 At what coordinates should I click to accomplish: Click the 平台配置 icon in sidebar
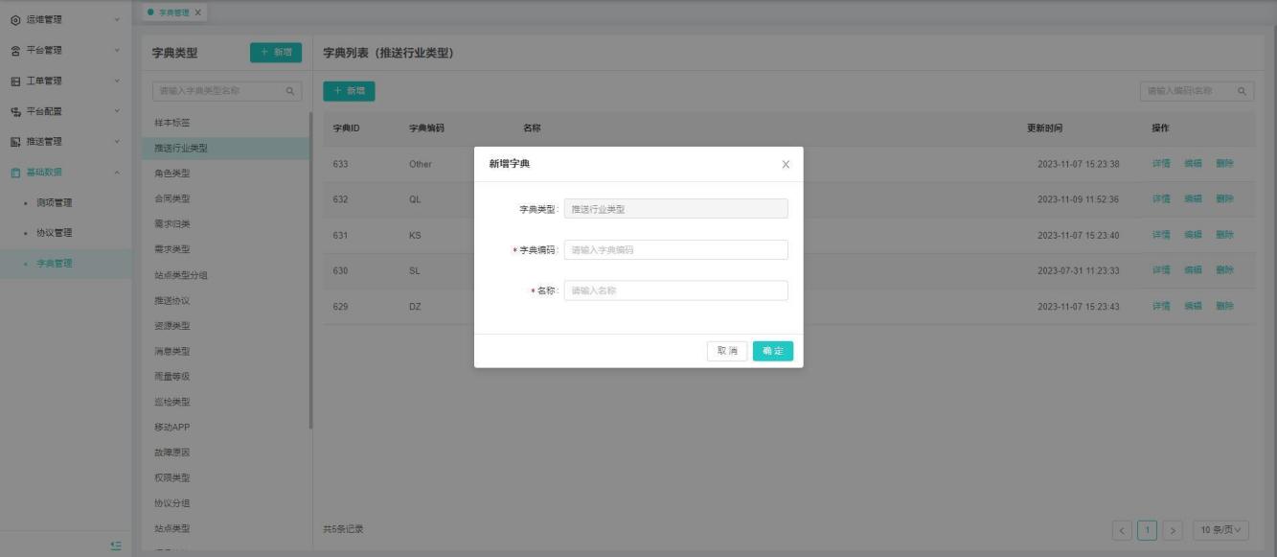point(15,111)
